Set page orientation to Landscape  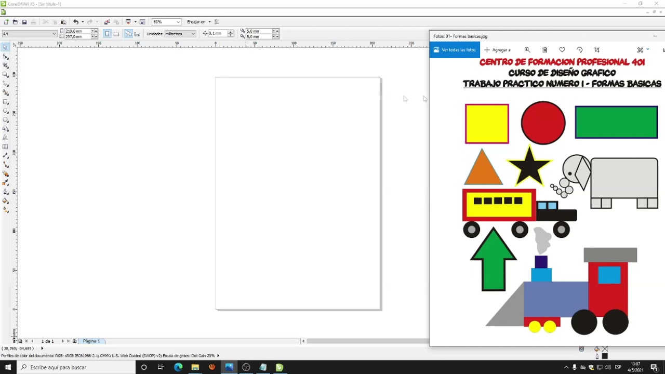click(x=116, y=33)
